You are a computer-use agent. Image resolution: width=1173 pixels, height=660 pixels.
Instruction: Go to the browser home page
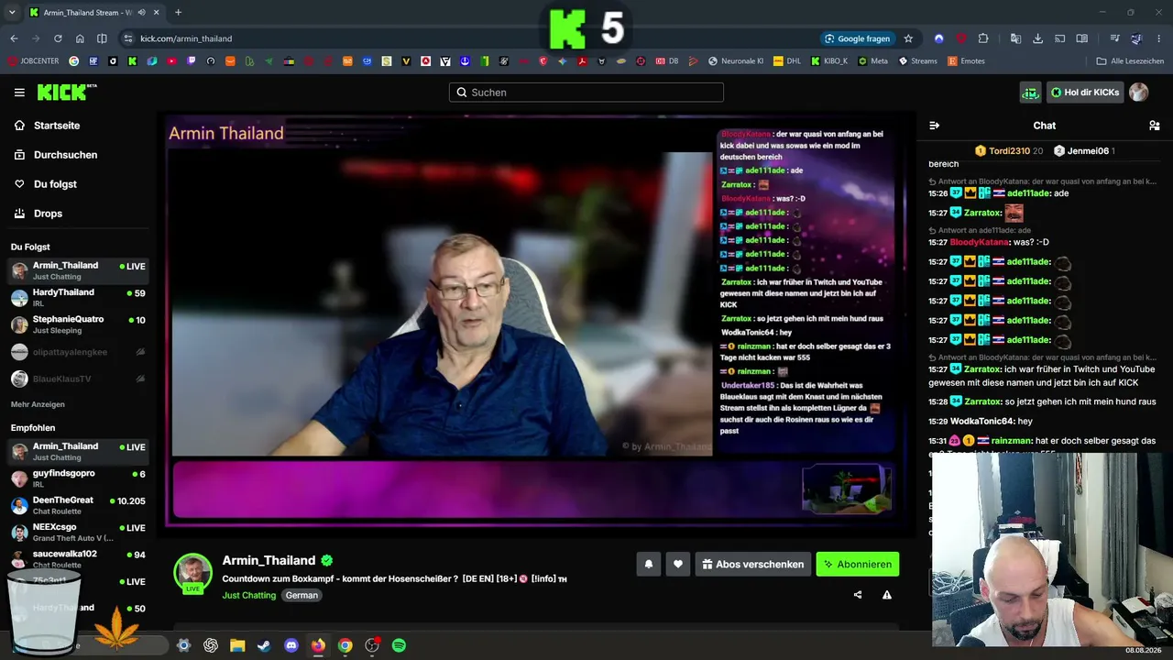click(x=80, y=38)
